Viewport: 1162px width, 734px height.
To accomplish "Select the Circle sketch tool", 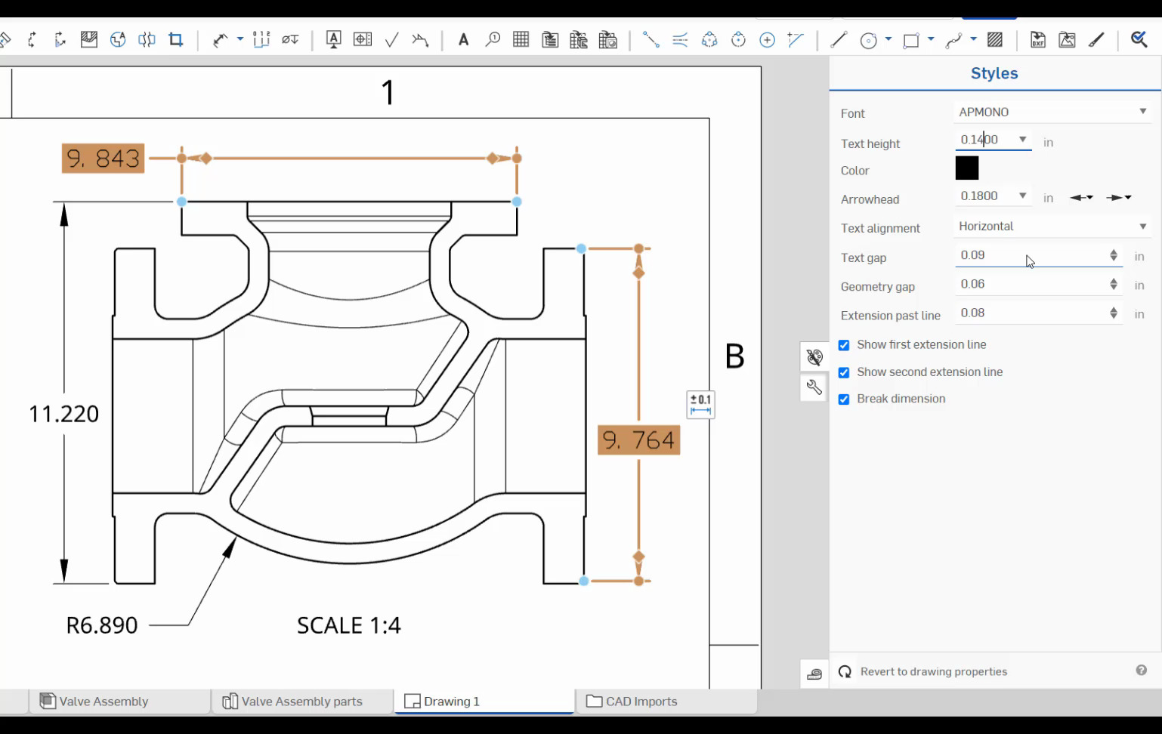I will click(869, 40).
